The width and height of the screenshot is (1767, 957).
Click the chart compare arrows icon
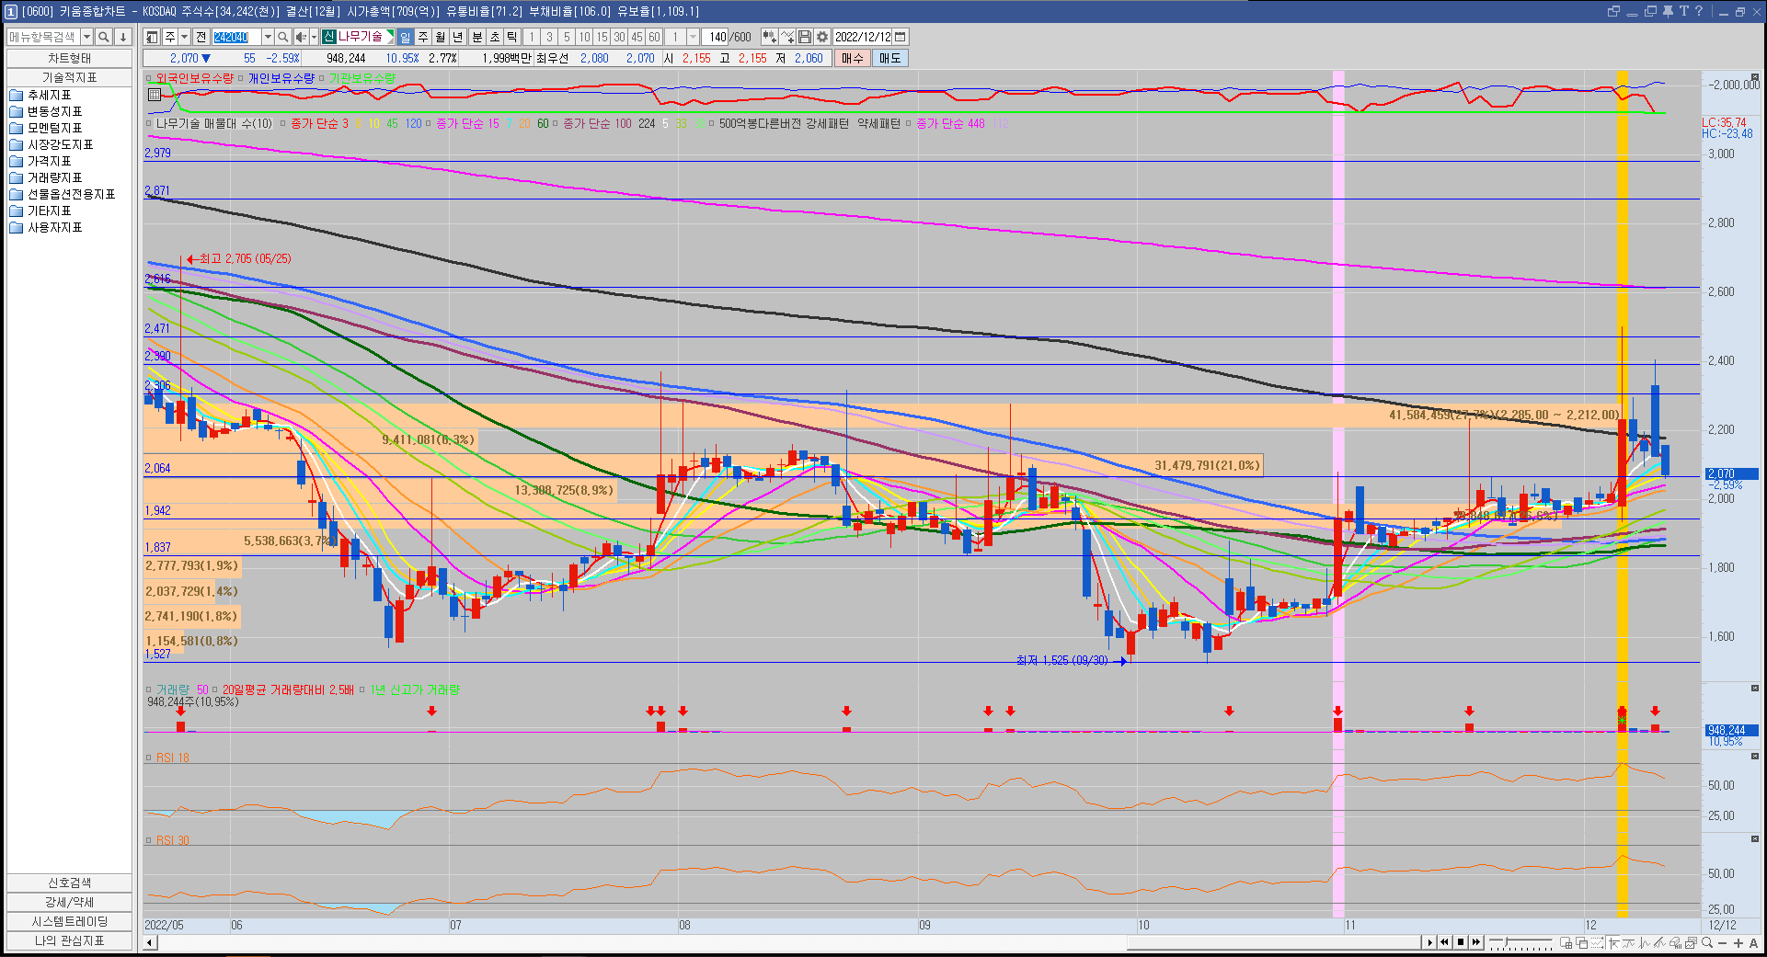(x=770, y=37)
